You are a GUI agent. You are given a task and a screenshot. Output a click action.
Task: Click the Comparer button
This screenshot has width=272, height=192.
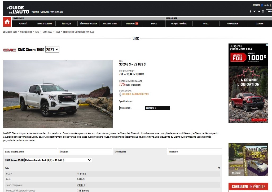tap(157, 108)
